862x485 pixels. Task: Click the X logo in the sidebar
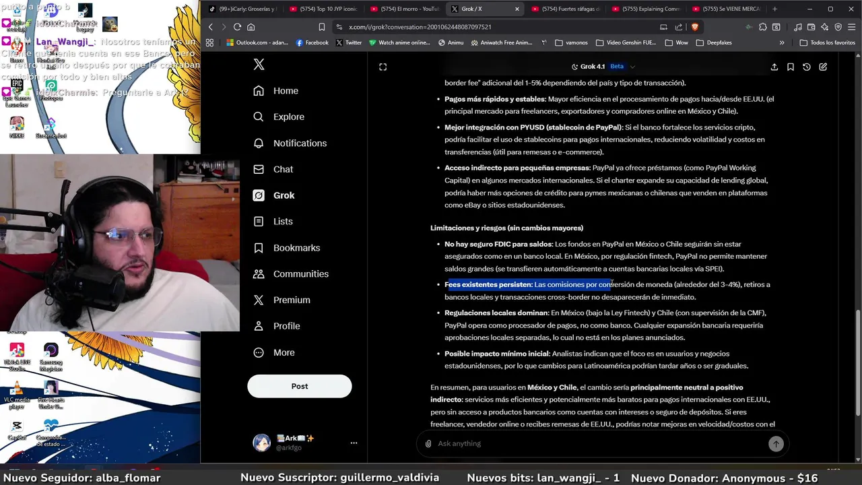pyautogui.click(x=259, y=65)
